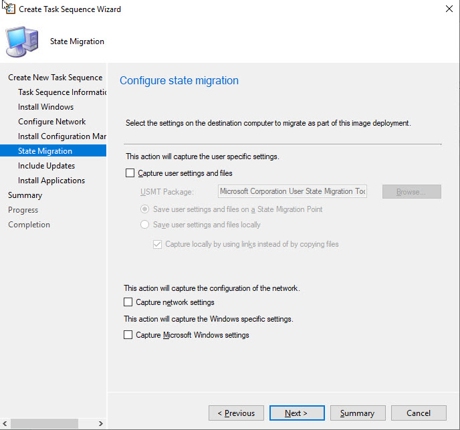
Task: Click text about capturing network configuration
Action: (212, 288)
